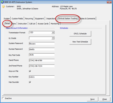Image resolution: width=113 pixels, height=103 pixels.
Task: Uncheck the Has Sounder checkbox
Action: click(x=30, y=82)
